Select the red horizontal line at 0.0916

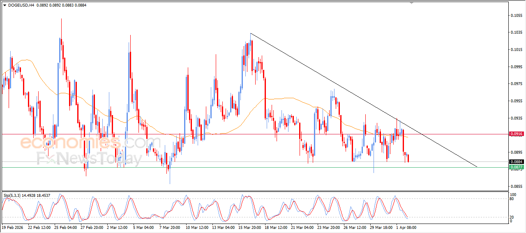[247, 134]
